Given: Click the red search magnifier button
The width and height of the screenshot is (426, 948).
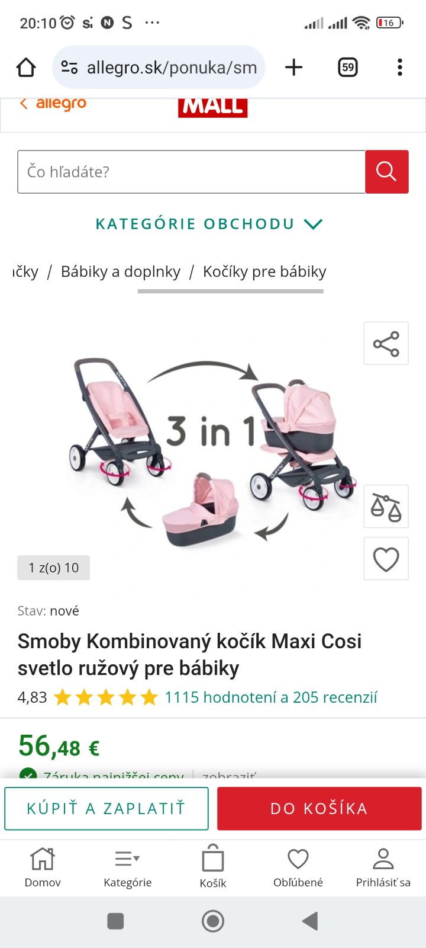Looking at the screenshot, I should coord(387,172).
